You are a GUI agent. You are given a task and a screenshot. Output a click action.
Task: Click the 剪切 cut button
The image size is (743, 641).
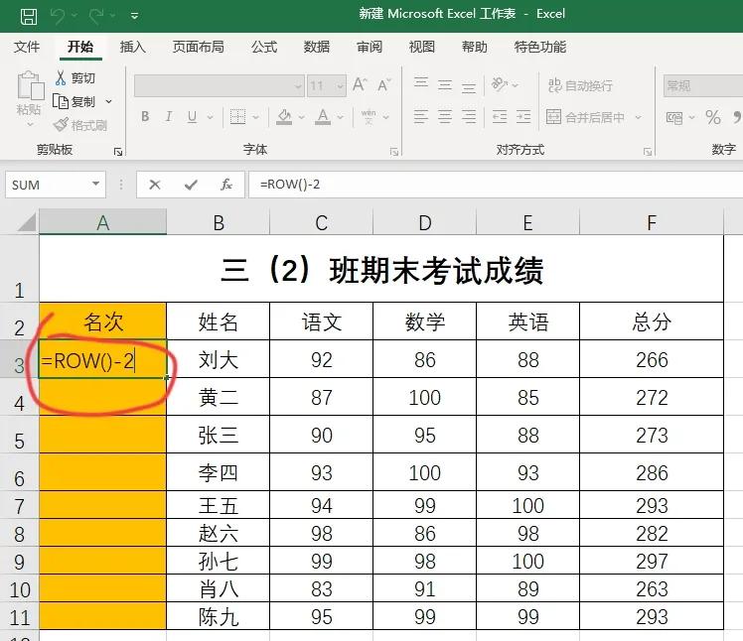click(x=74, y=78)
